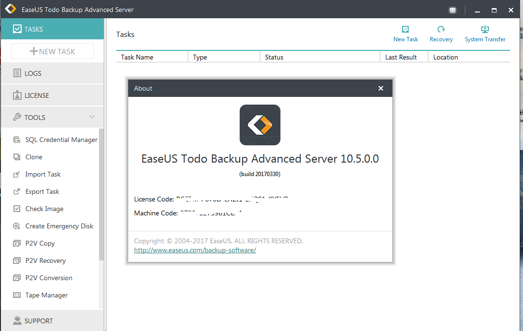The image size is (523, 331).
Task: Launch the P2V Copy tool
Action: (x=39, y=243)
